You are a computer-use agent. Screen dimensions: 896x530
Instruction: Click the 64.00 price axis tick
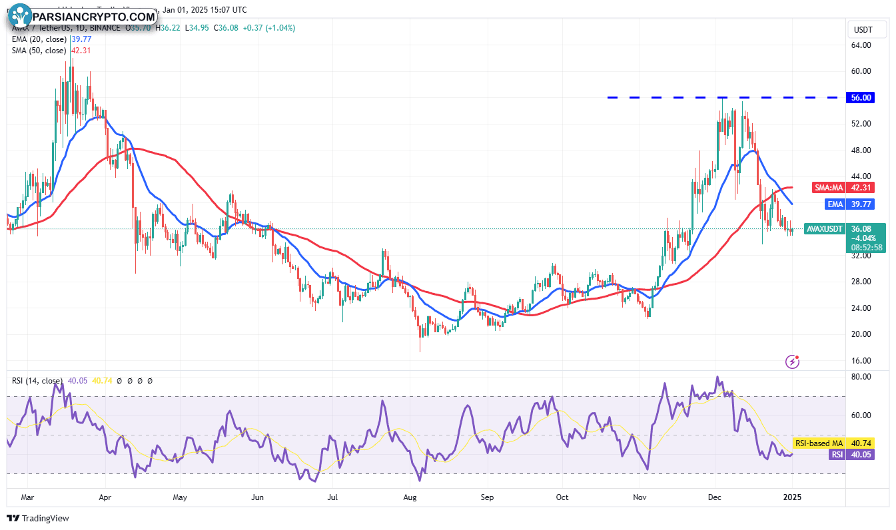(862, 45)
